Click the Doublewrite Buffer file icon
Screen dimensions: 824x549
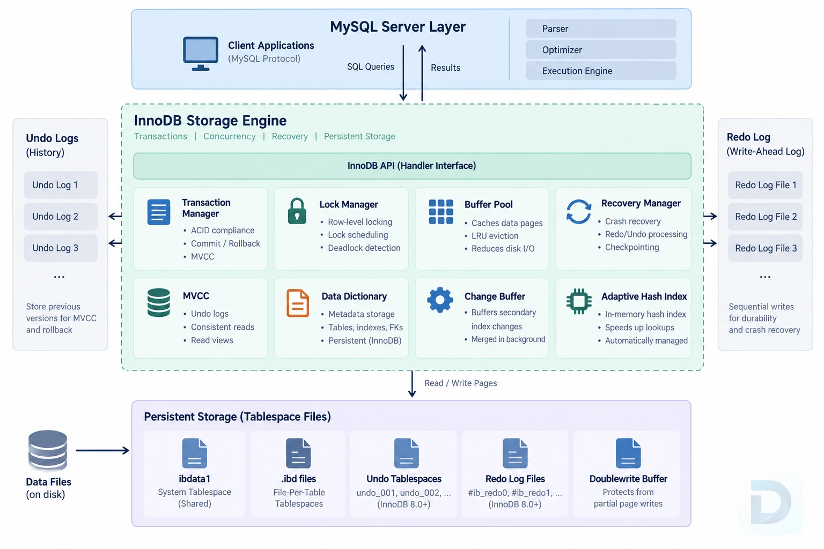[628, 454]
